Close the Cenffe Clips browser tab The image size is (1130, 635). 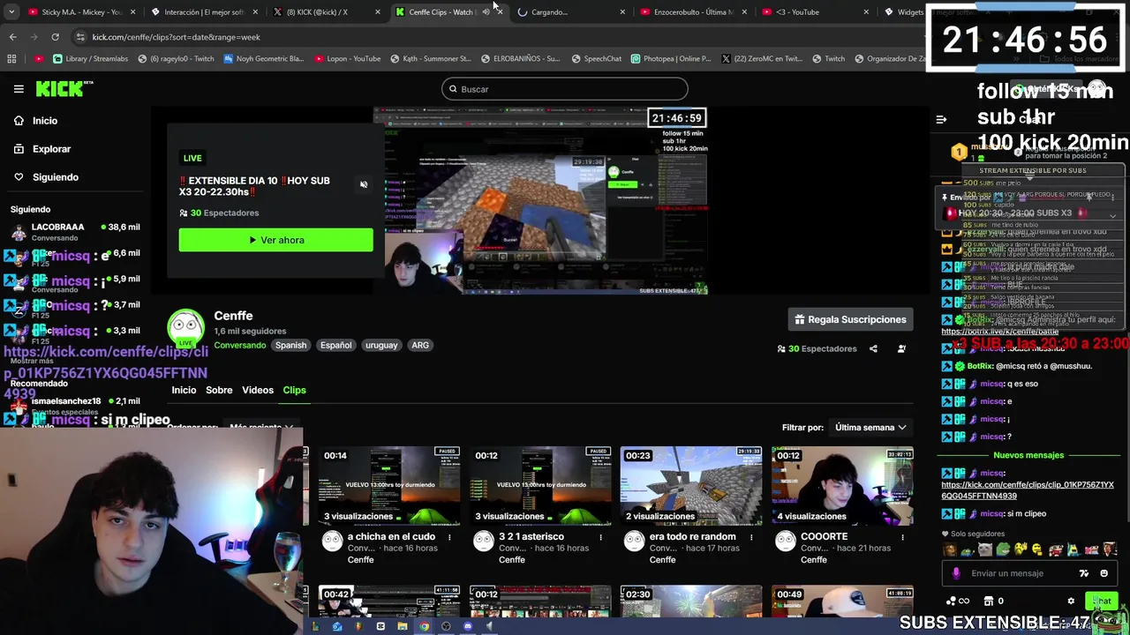click(500, 12)
